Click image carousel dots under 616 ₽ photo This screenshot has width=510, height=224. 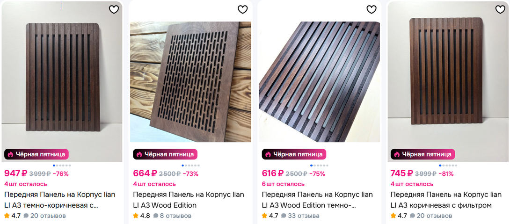tap(319, 166)
